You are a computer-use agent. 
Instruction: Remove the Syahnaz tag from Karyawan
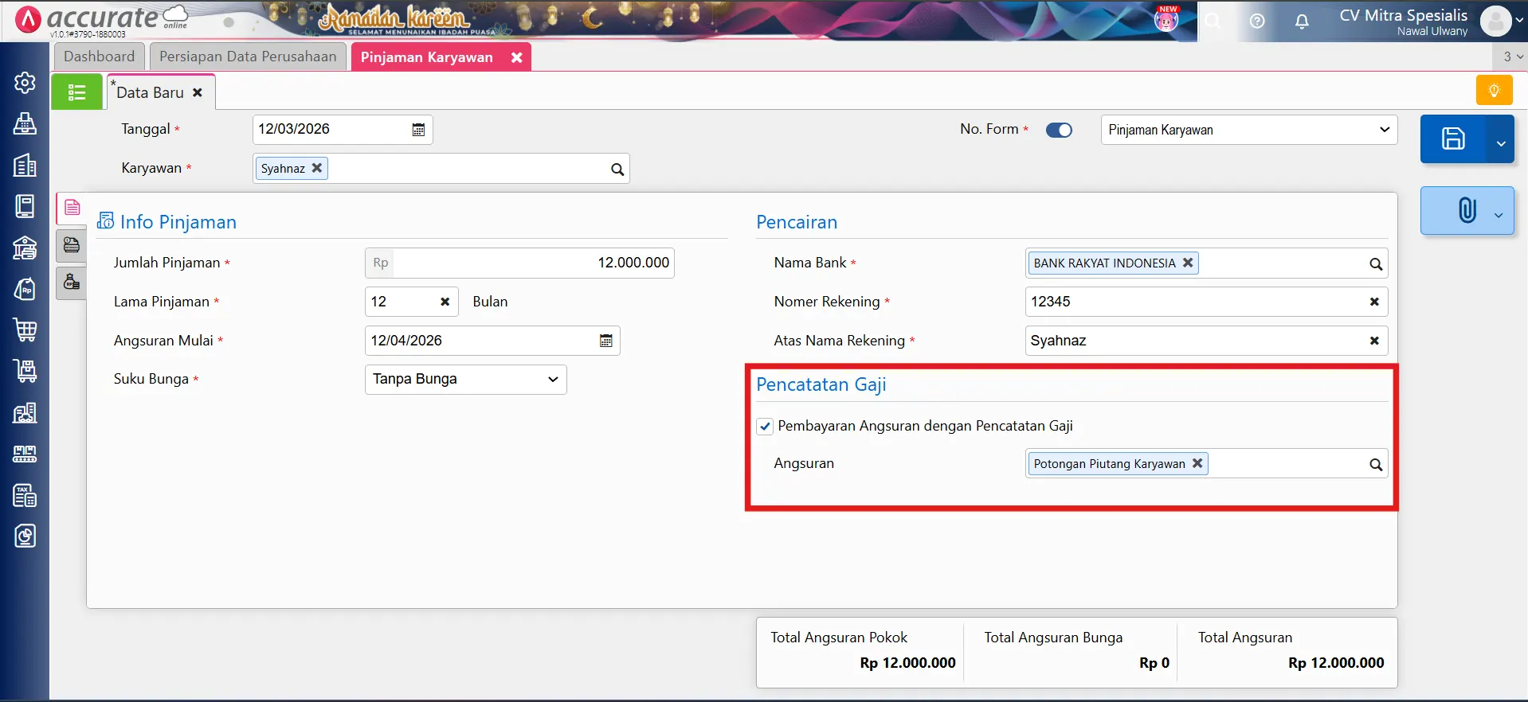317,168
